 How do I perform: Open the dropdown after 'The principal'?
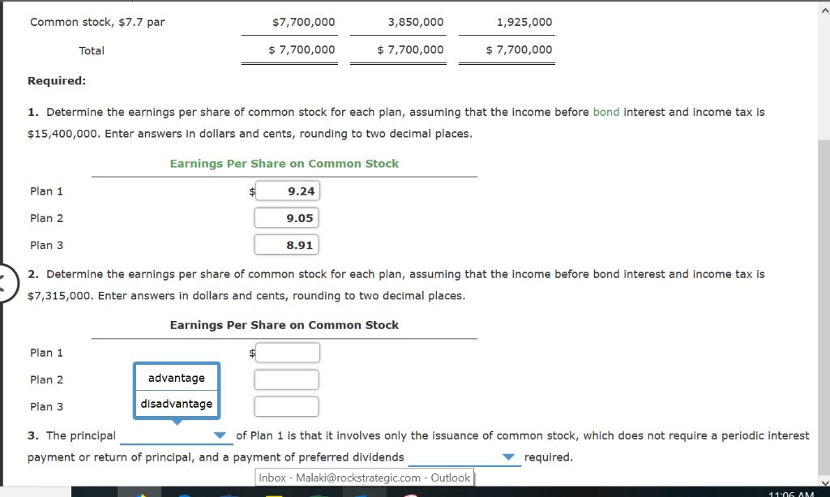click(219, 435)
